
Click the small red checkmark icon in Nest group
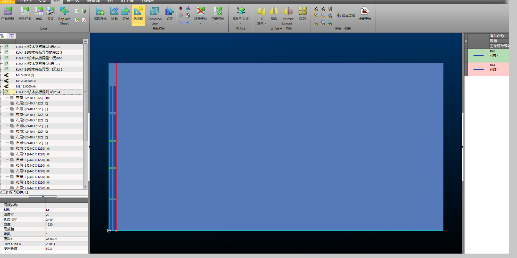84,20
